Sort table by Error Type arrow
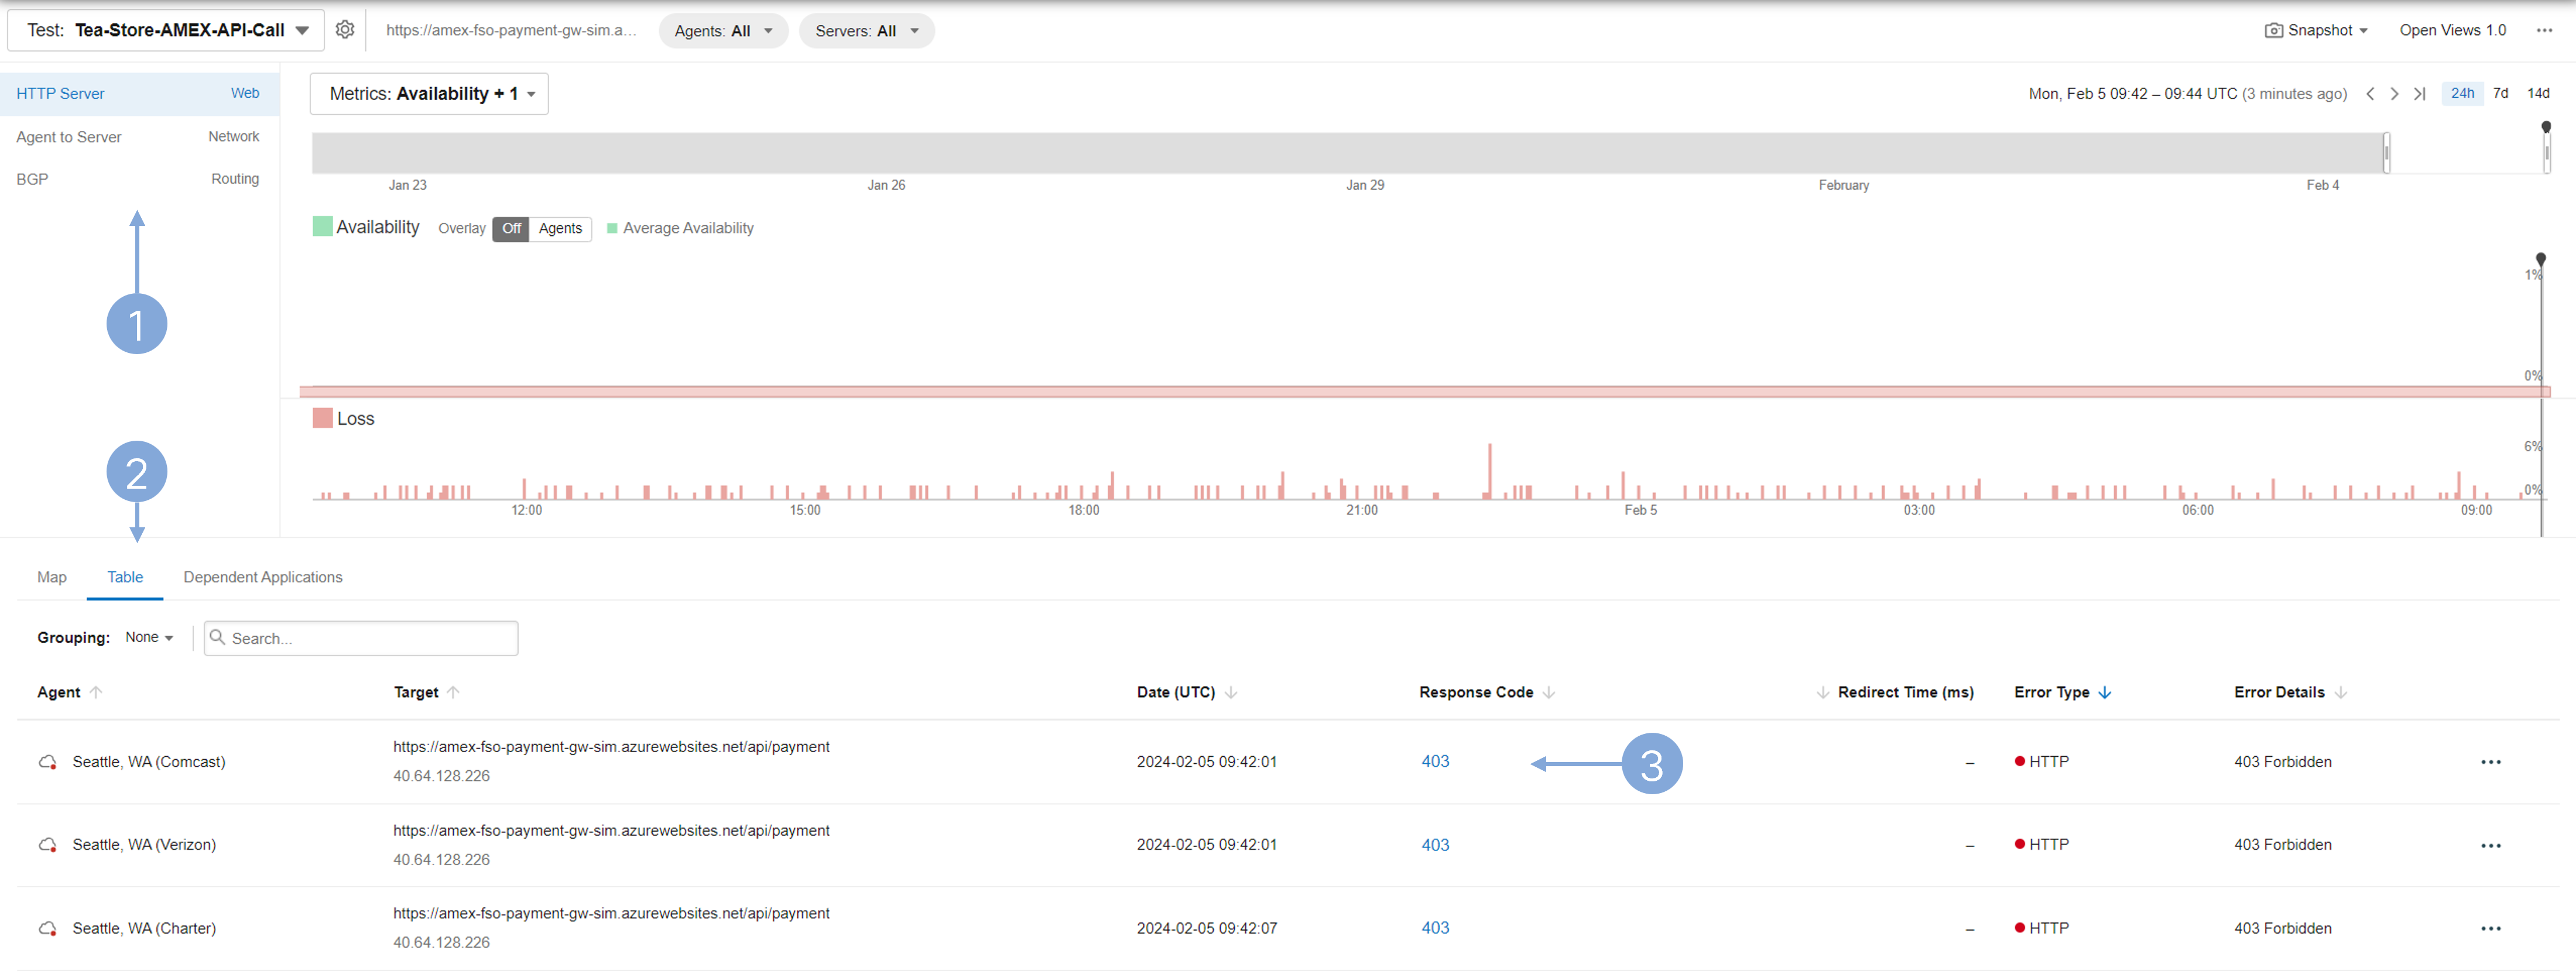Image resolution: width=2576 pixels, height=978 pixels. coord(2105,693)
